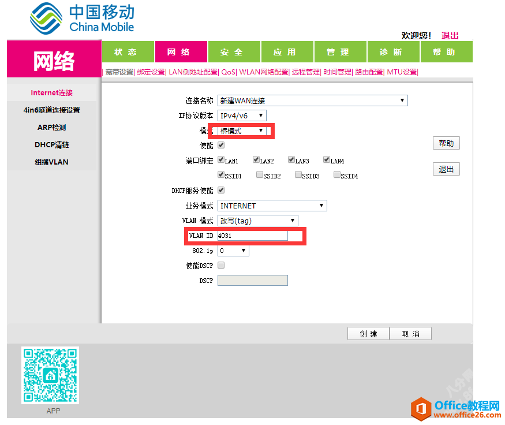Click the 退出 button below 帮助
Screen dimensions: 505x425
[x=446, y=169]
